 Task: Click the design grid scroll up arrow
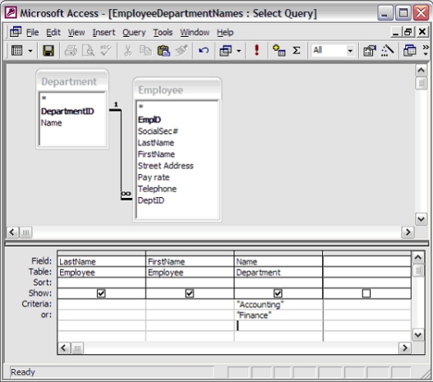coord(418,257)
